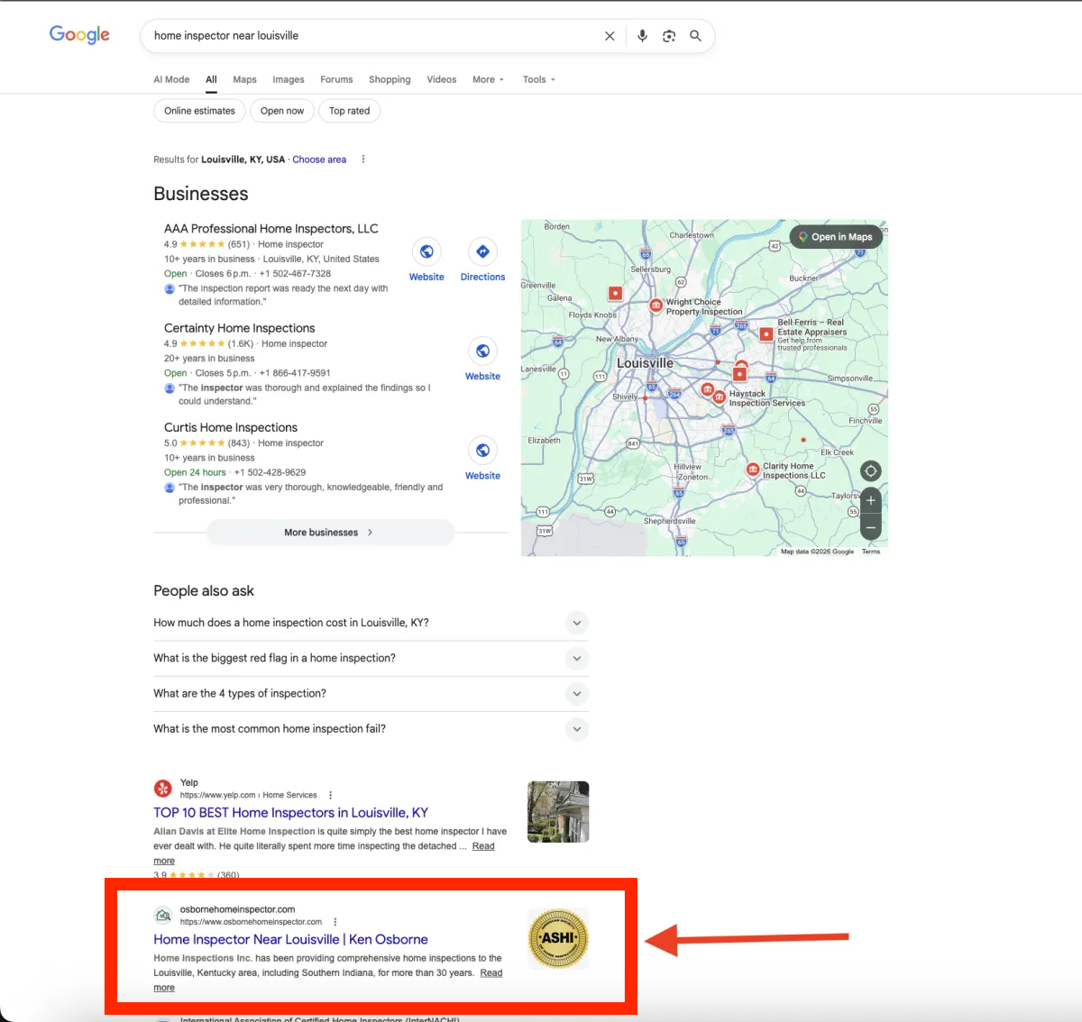Start voice search with microphone icon
The width and height of the screenshot is (1082, 1022).
point(642,36)
